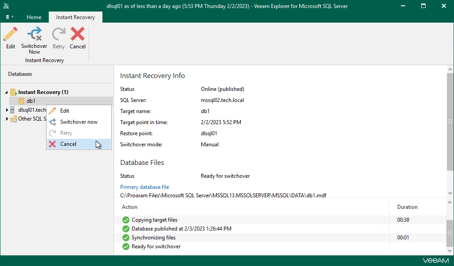Click the dlsql01 server icon in tree

12,110
